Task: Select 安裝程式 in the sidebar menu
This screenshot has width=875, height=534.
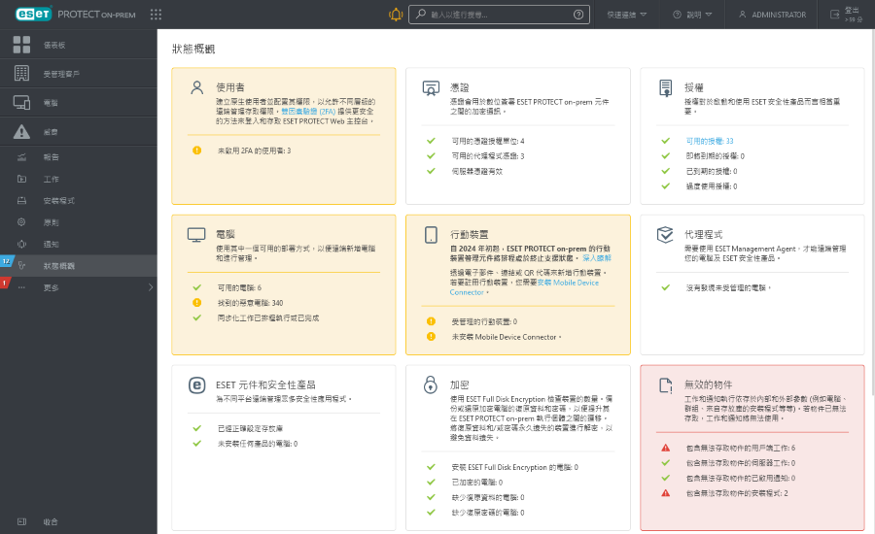Action: click(58, 201)
